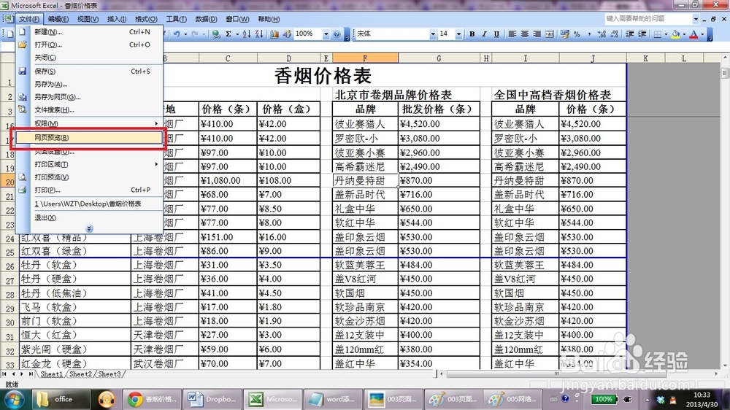
Task: Toggle Align Right
Action: 537,34
